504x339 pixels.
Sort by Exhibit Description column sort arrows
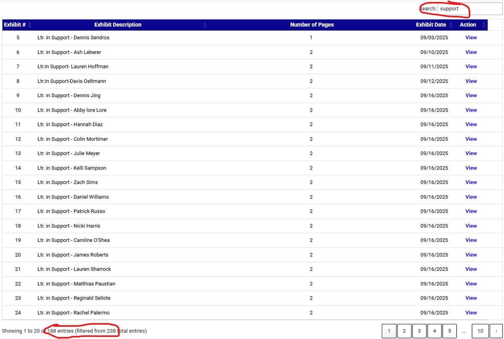coord(205,25)
